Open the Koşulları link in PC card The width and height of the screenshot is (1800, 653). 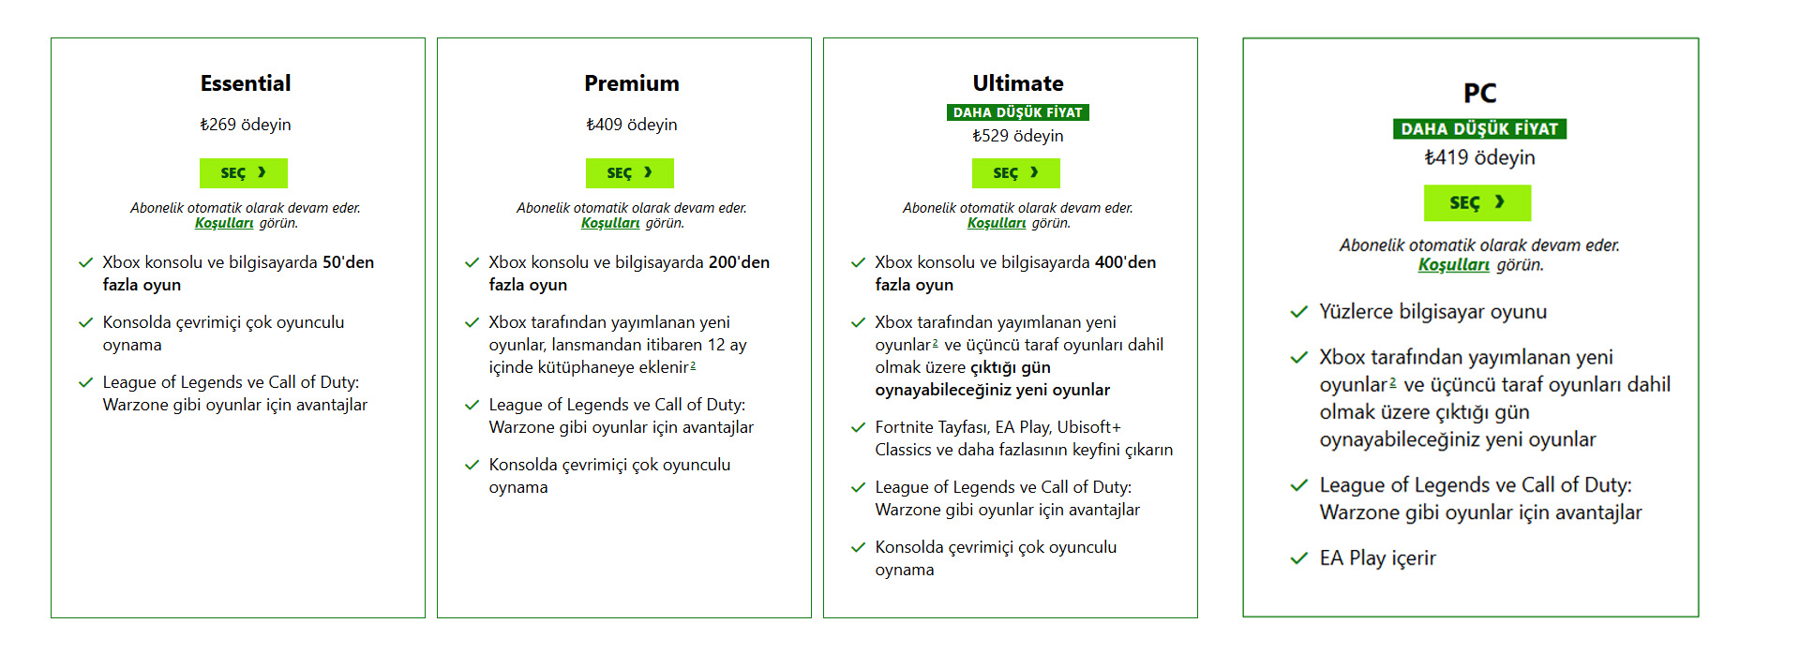(x=1454, y=265)
